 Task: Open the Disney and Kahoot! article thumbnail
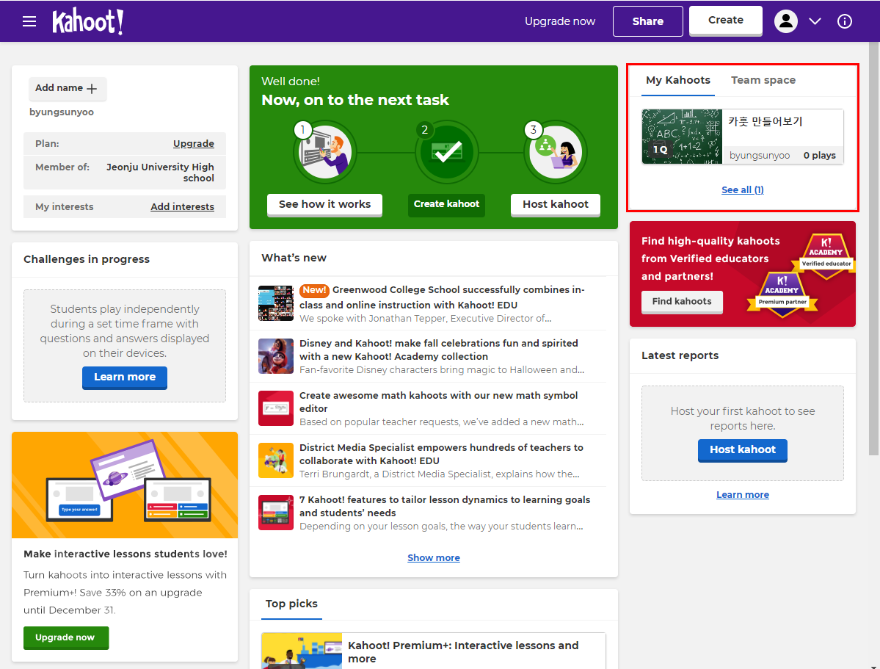tap(275, 356)
